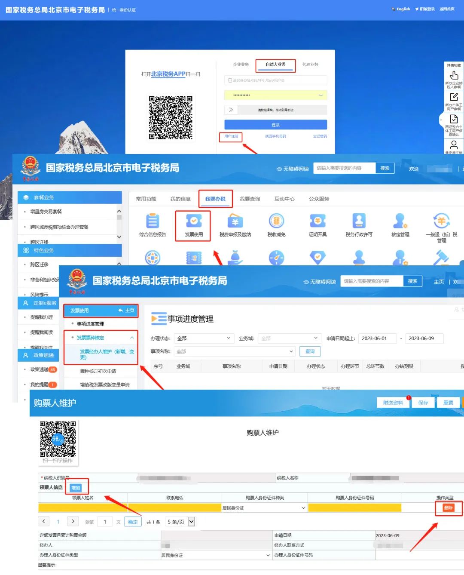Image resolution: width=464 pixels, height=575 pixels.
Task: Click the orange 删除 button
Action: point(448,508)
